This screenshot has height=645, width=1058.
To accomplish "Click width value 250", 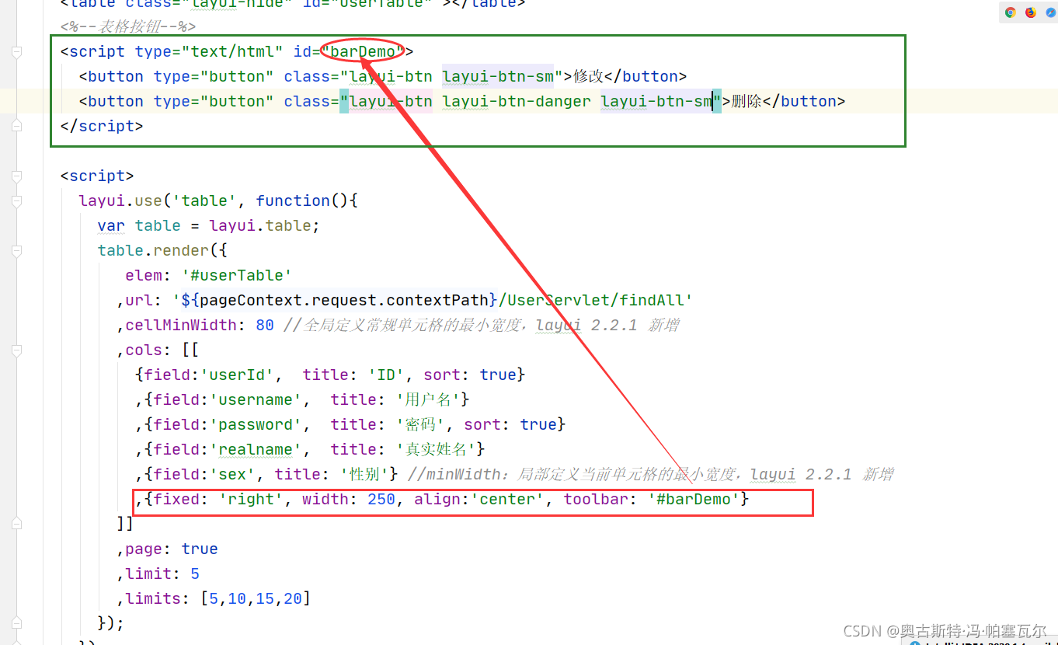I will click(x=381, y=499).
